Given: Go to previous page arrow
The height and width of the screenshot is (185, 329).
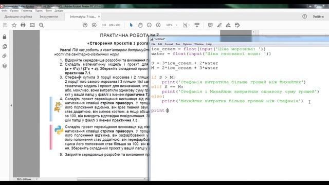Looking at the screenshot, I should pos(85,25).
